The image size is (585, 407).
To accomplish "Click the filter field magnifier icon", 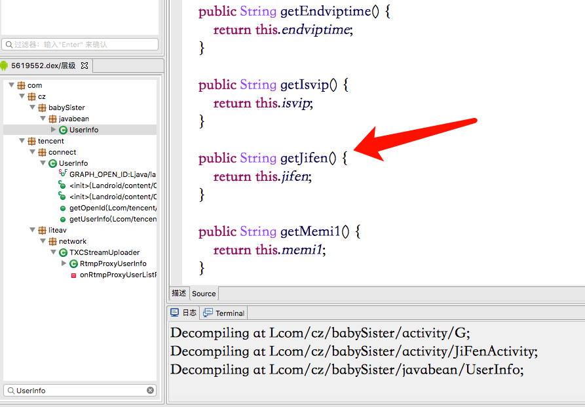I will coord(9,45).
